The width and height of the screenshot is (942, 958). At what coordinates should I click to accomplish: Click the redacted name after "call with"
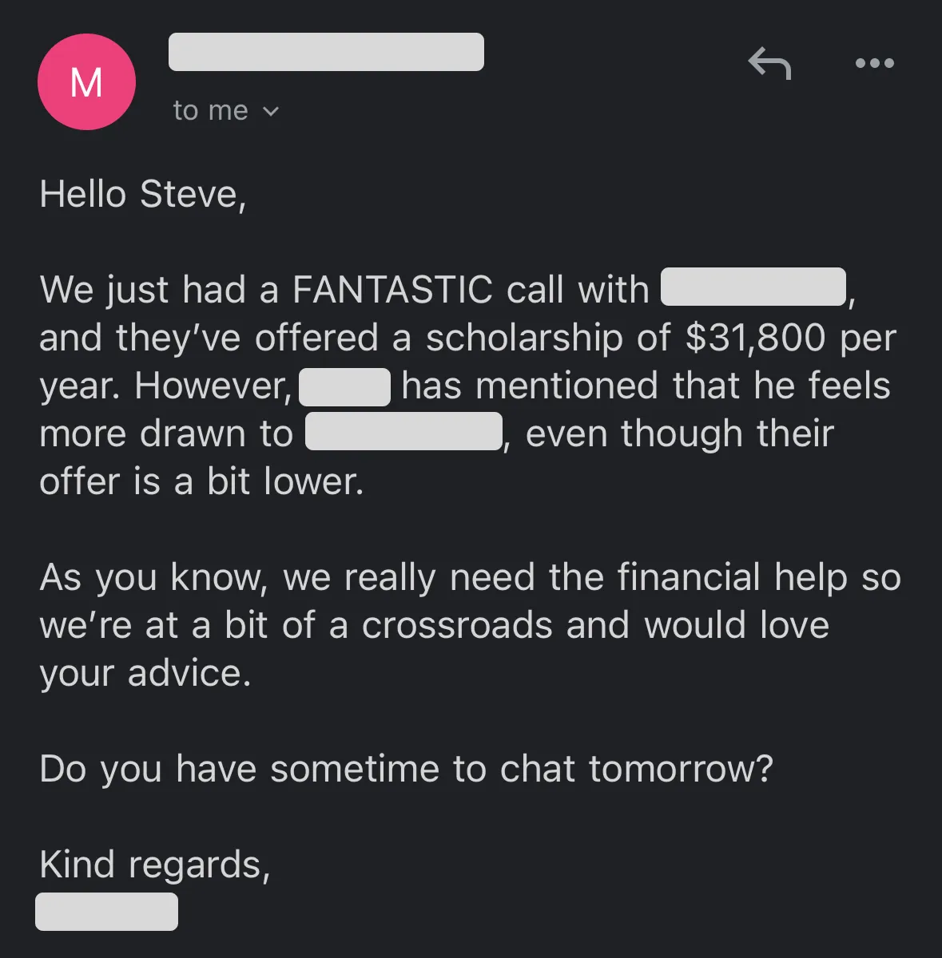[753, 287]
